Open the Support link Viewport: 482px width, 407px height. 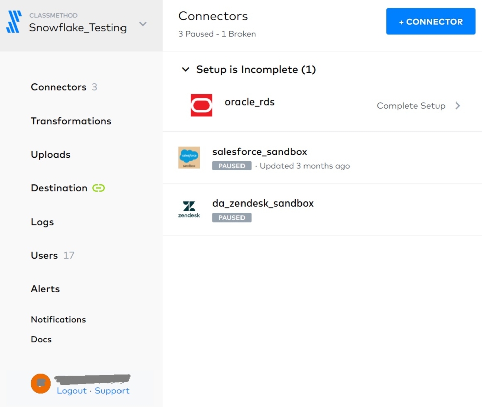111,390
